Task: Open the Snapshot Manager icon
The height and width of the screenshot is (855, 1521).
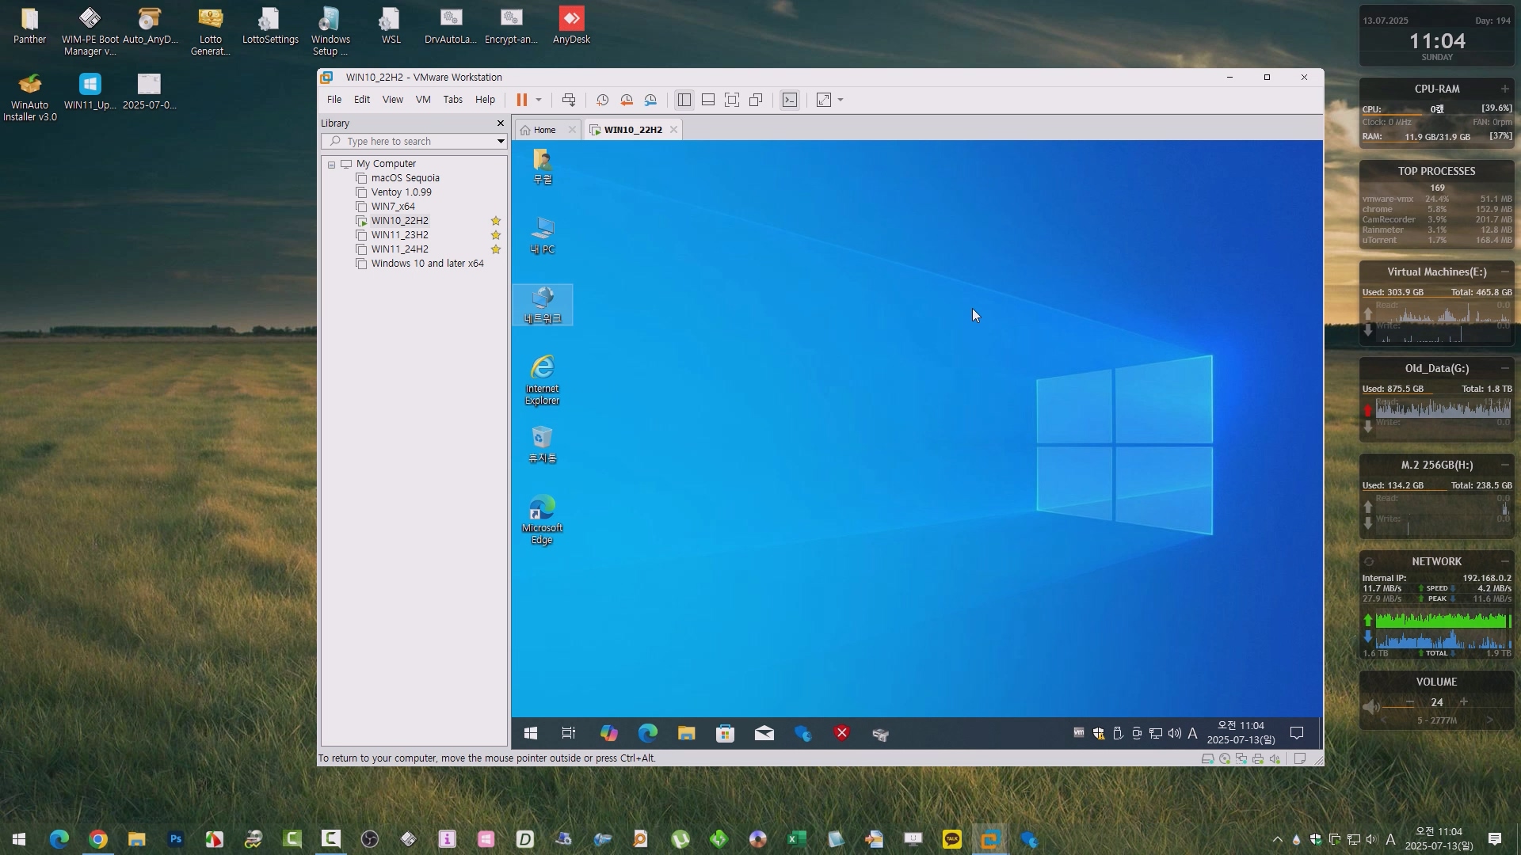Action: coord(650,100)
